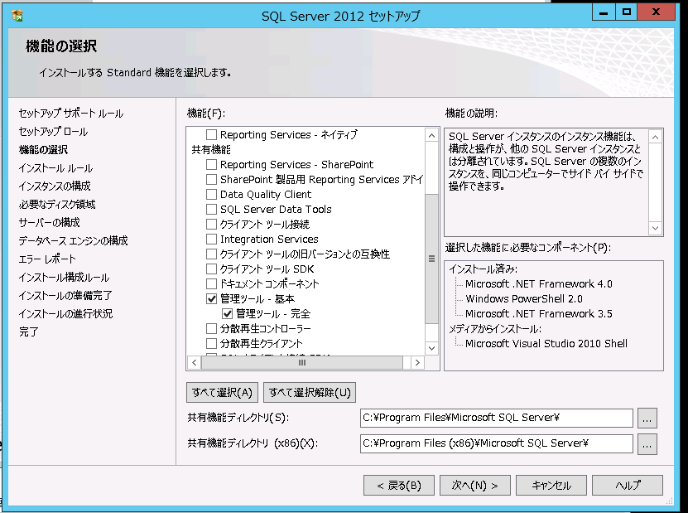Close the SQL Server setup window
Screen dimensions: 688x513
click(656, 12)
